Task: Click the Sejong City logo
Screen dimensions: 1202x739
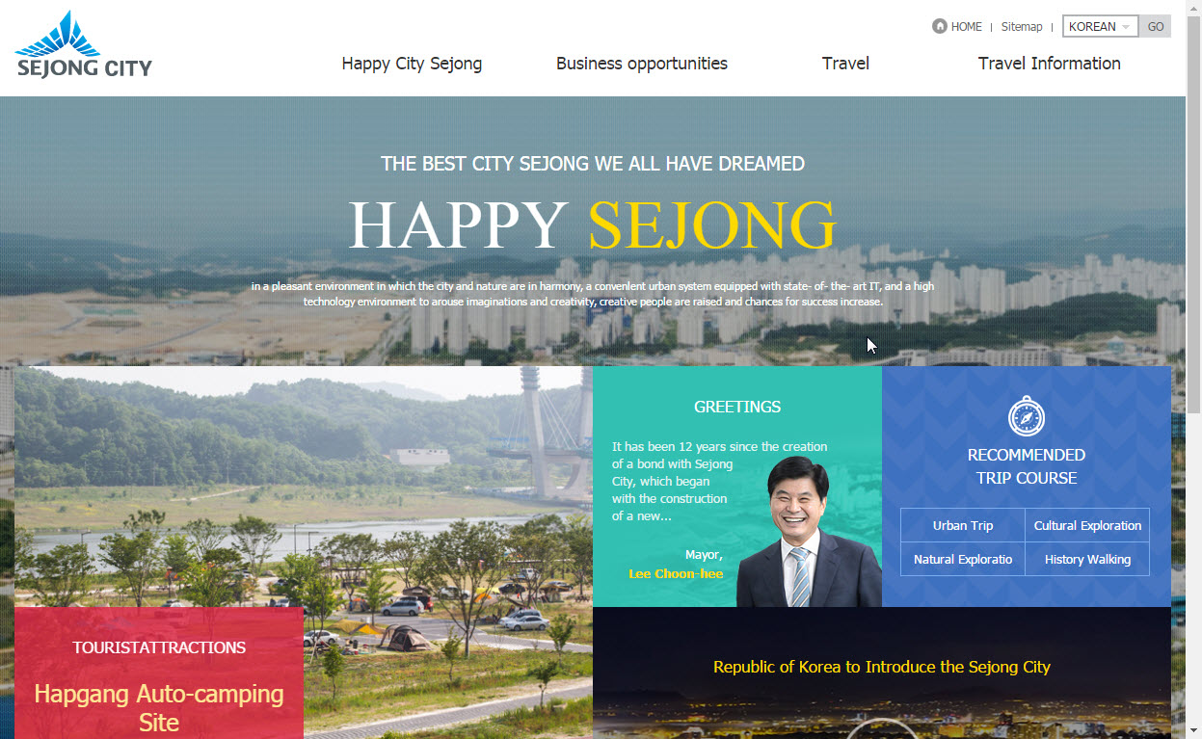Action: (x=84, y=44)
